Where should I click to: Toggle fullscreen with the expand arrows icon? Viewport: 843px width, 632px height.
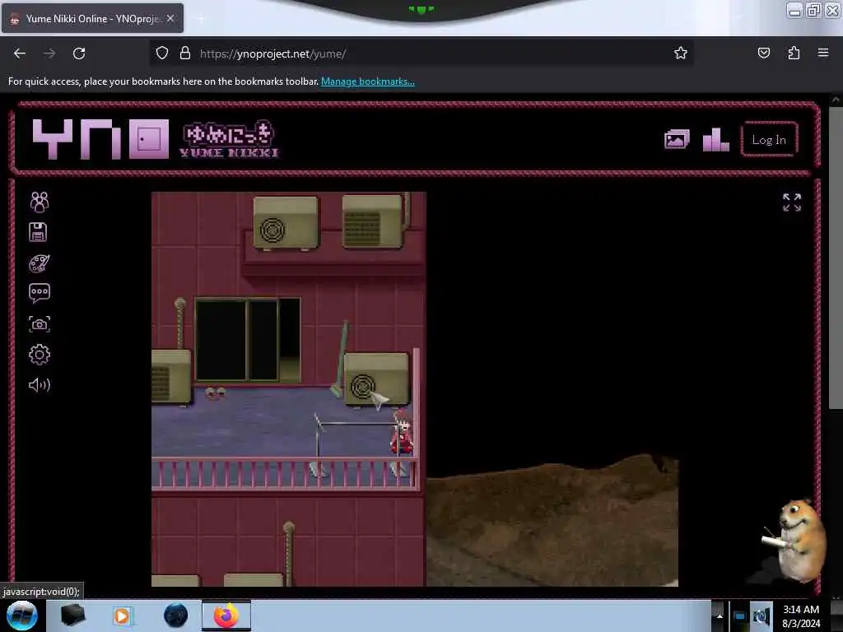792,202
